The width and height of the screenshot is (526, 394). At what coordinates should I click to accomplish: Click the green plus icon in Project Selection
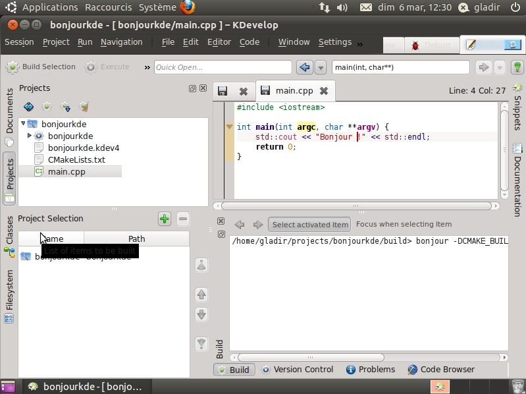[x=165, y=219]
